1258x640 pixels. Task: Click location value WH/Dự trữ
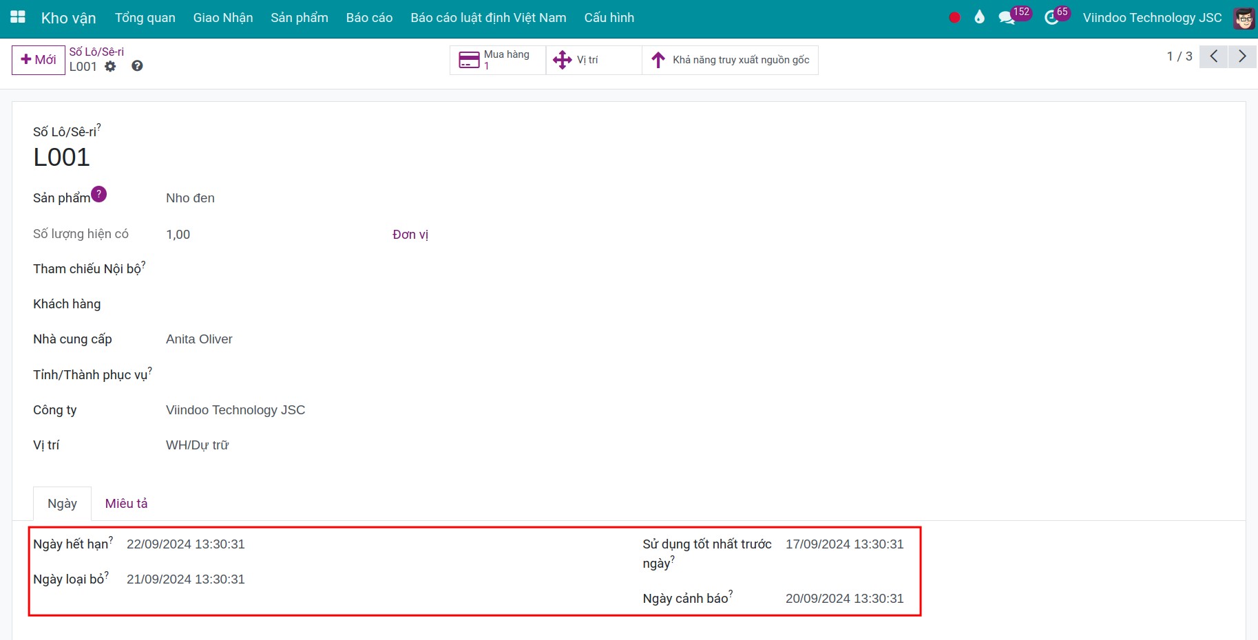click(197, 445)
